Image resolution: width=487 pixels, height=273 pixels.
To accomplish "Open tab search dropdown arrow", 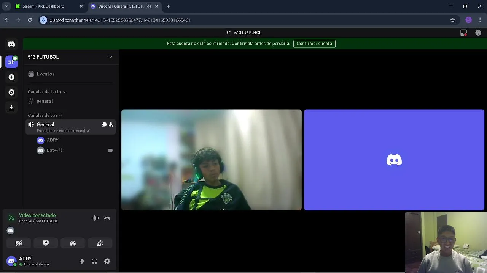I will click(6, 6).
